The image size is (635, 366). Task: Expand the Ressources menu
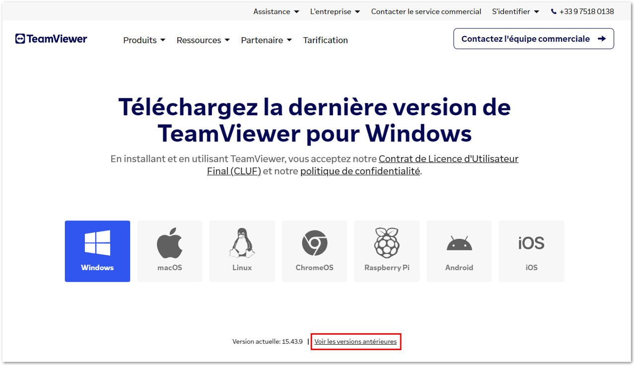[x=203, y=40]
